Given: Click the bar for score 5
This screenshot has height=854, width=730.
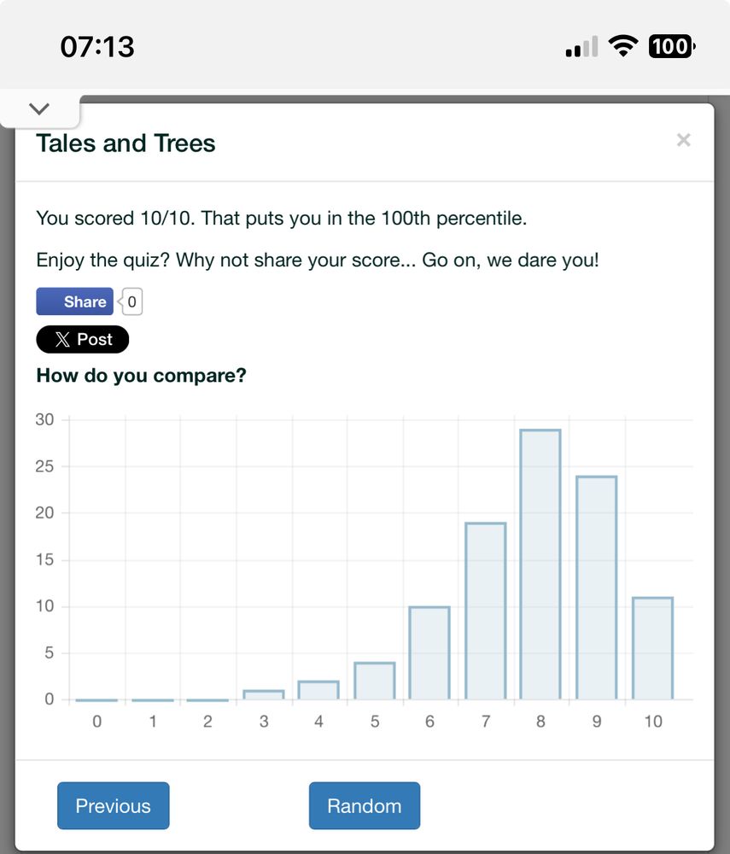Looking at the screenshot, I should [x=374, y=681].
